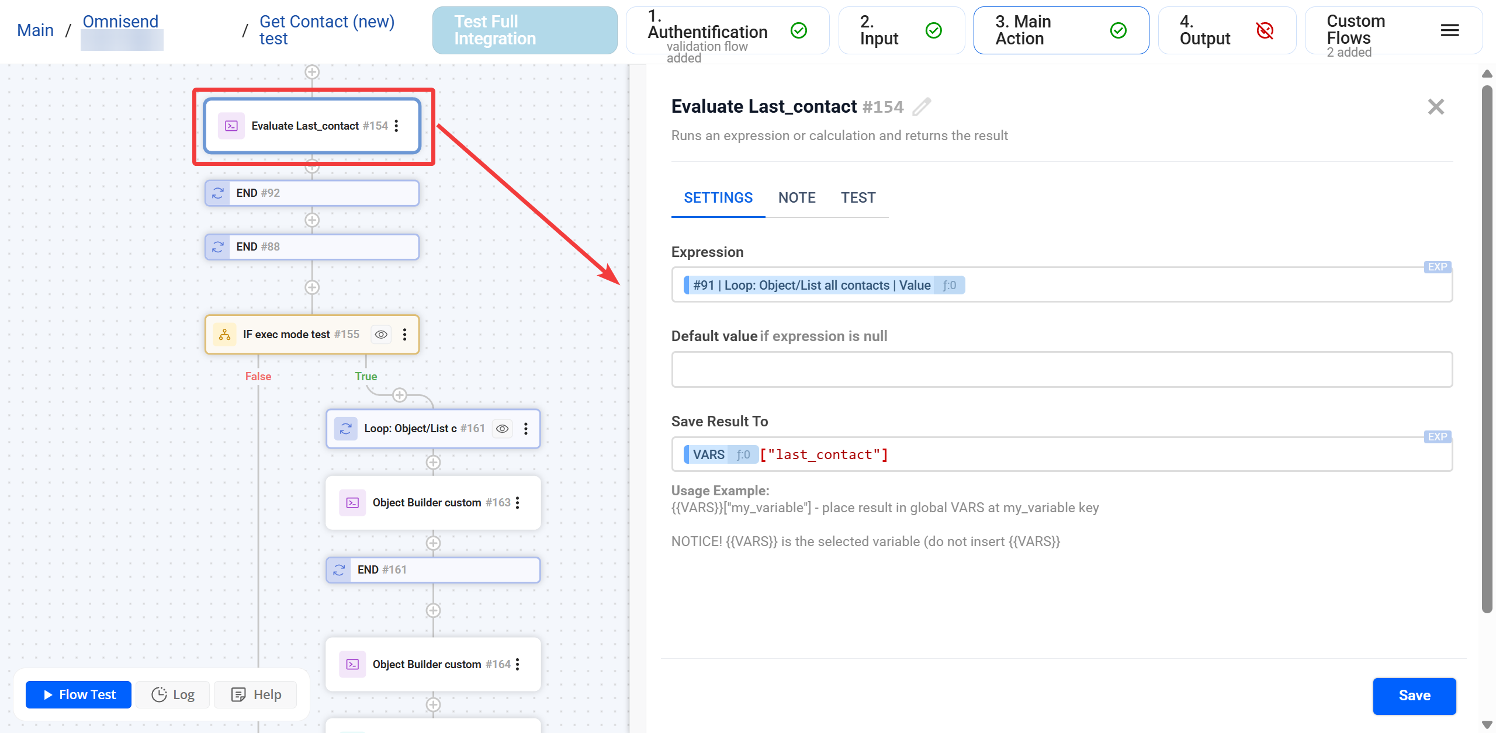Open the hamburger menu beside Custom Flows
The height and width of the screenshot is (733, 1496).
1450,30
